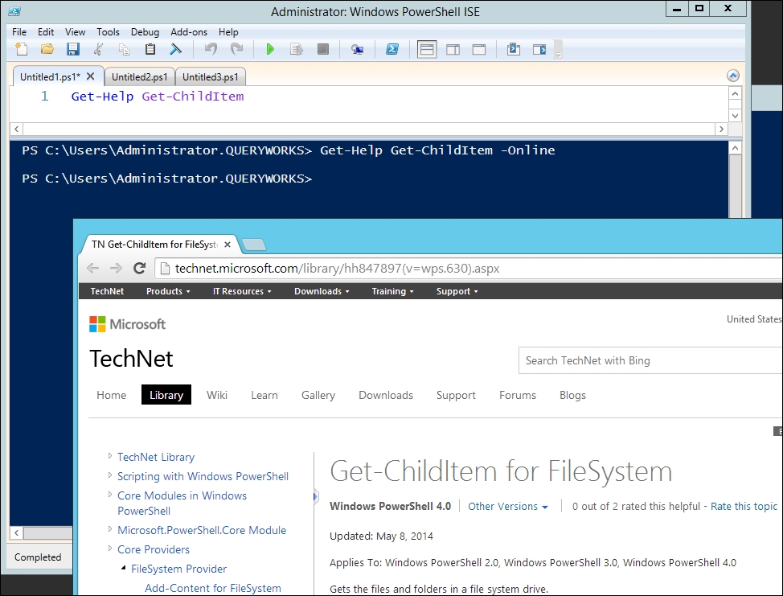Open the TechNet Gallery tab
Viewport: 783px width, 596px height.
click(318, 395)
